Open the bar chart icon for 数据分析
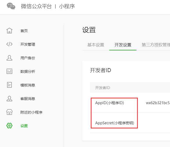Screen dimensions: 170x147 point(9,72)
